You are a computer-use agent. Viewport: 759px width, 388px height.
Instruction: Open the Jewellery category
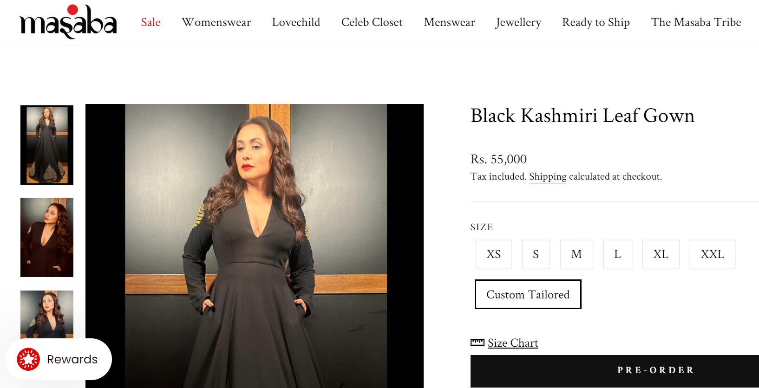[518, 22]
